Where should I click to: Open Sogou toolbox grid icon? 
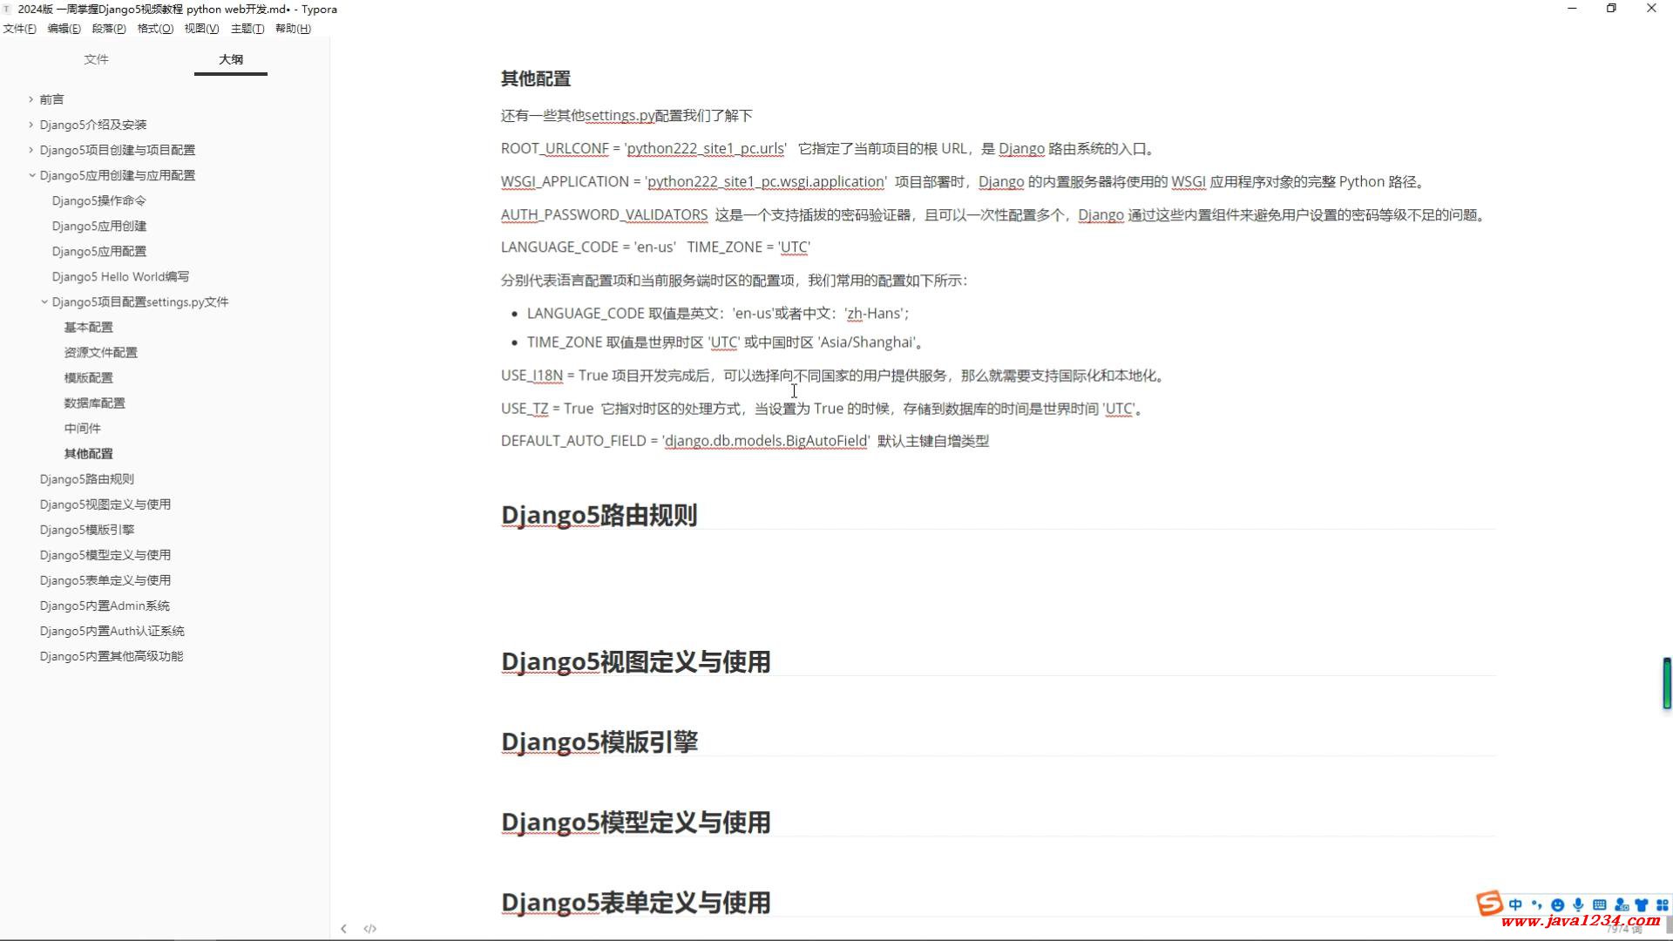point(1662,904)
